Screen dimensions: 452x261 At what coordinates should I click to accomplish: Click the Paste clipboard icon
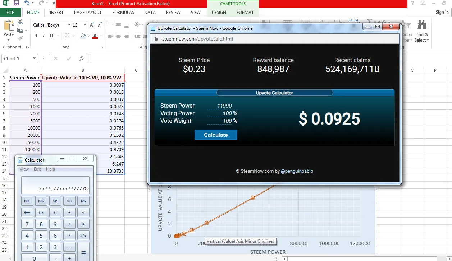pyautogui.click(x=9, y=25)
